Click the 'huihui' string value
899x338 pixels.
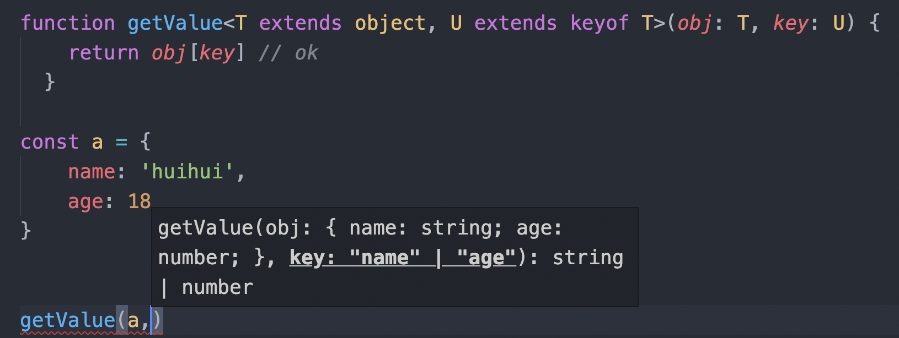(x=188, y=172)
